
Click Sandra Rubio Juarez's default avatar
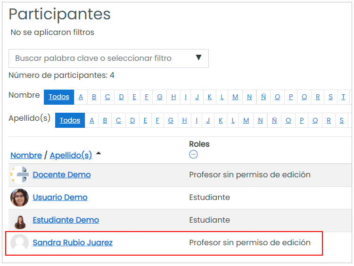[x=20, y=243]
